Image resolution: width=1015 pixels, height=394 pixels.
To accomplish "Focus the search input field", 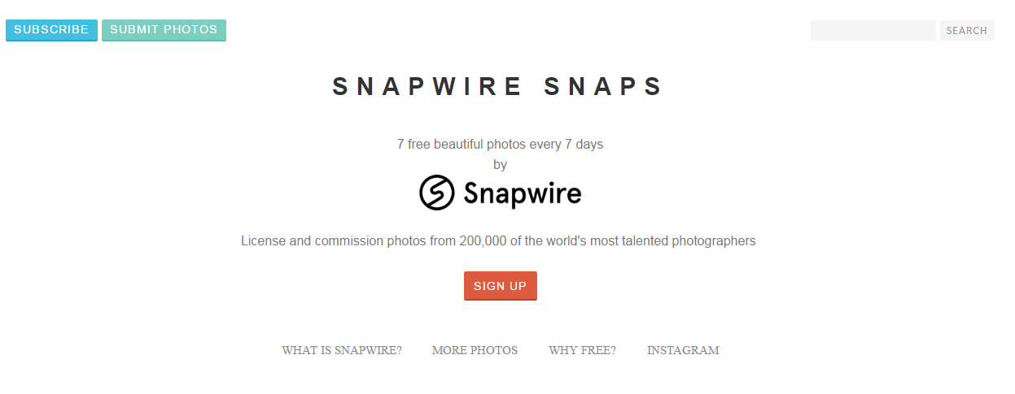I will pos(873,30).
